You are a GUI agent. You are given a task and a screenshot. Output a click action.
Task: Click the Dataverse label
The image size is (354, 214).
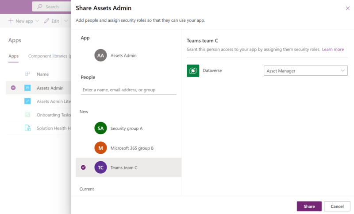(x=212, y=70)
